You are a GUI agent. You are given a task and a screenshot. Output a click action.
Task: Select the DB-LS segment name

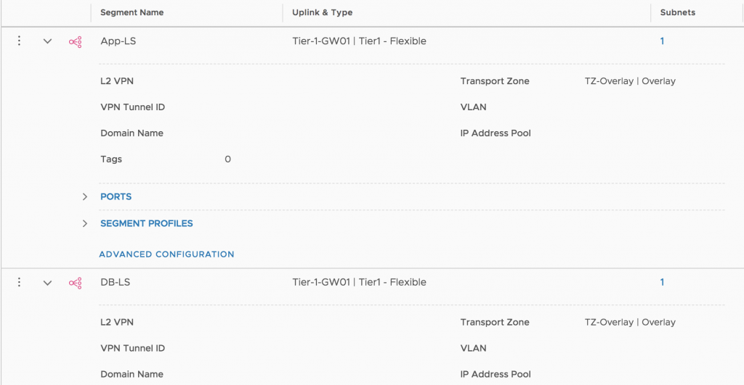116,282
